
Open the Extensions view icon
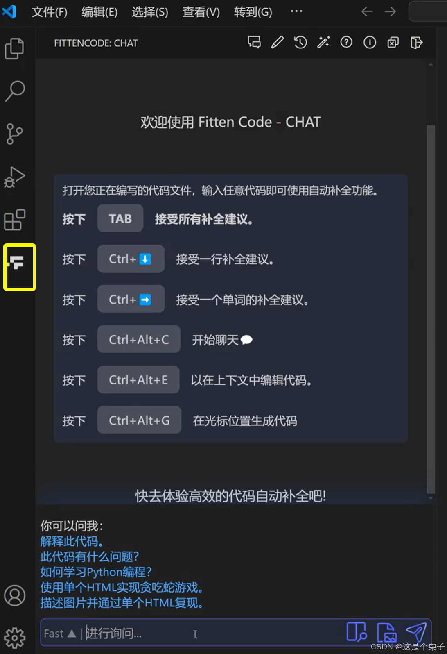coord(15,220)
